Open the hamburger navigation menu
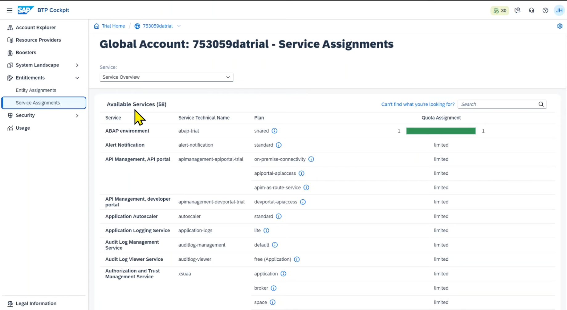The width and height of the screenshot is (567, 310). click(x=10, y=10)
